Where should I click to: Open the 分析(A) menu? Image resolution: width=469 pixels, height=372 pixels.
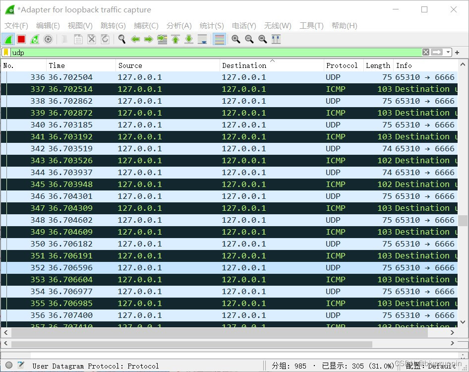click(x=179, y=26)
